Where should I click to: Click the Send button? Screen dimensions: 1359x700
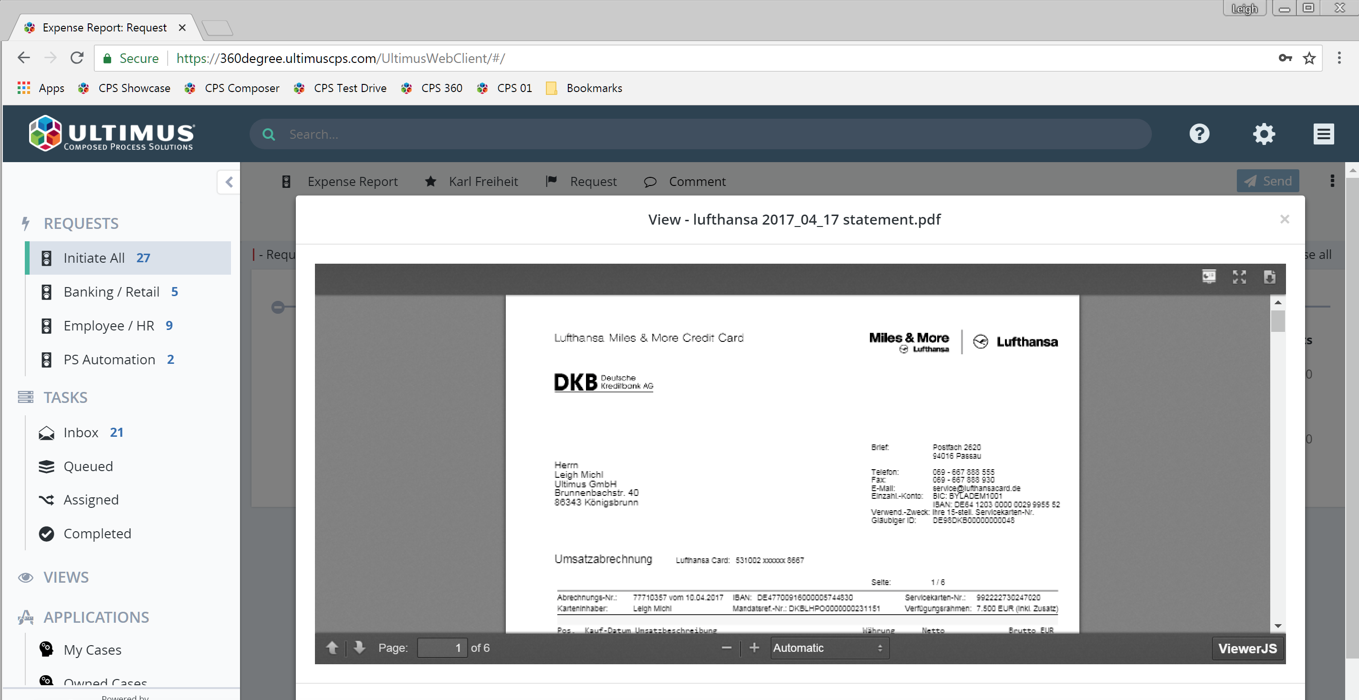point(1267,181)
